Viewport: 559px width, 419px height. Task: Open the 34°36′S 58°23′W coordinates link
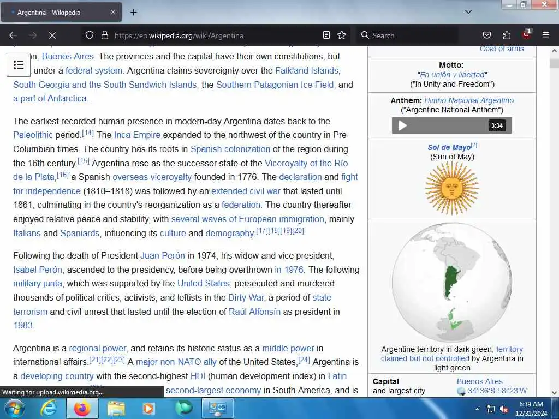497,391
